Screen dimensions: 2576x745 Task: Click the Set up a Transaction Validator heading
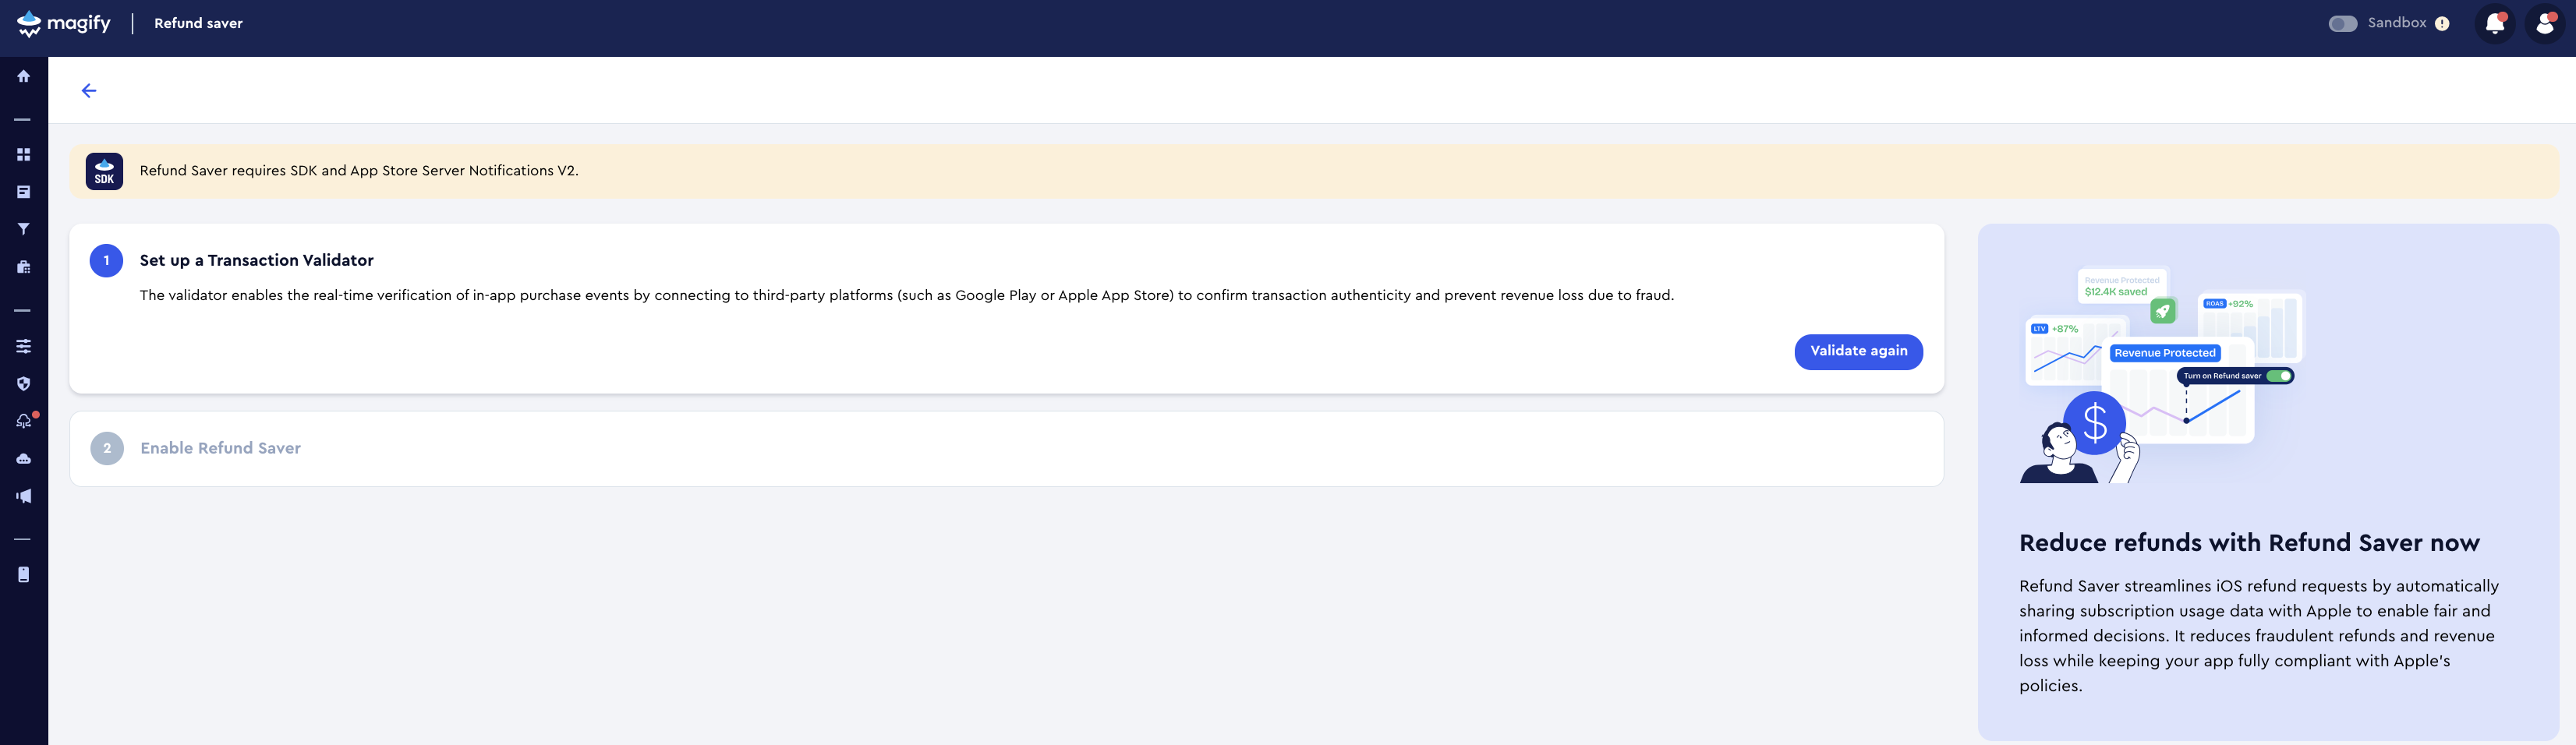(257, 260)
